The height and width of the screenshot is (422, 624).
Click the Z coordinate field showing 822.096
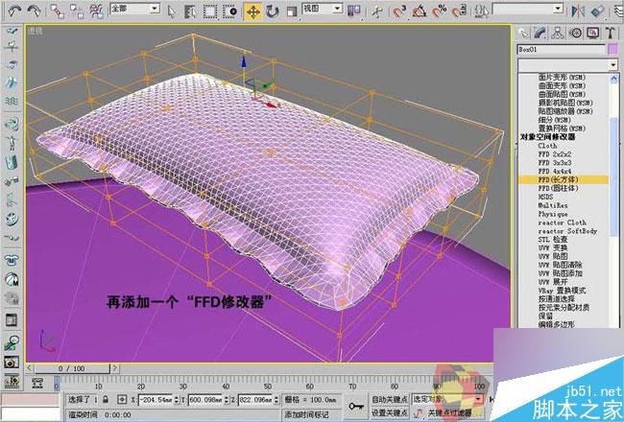(256, 399)
